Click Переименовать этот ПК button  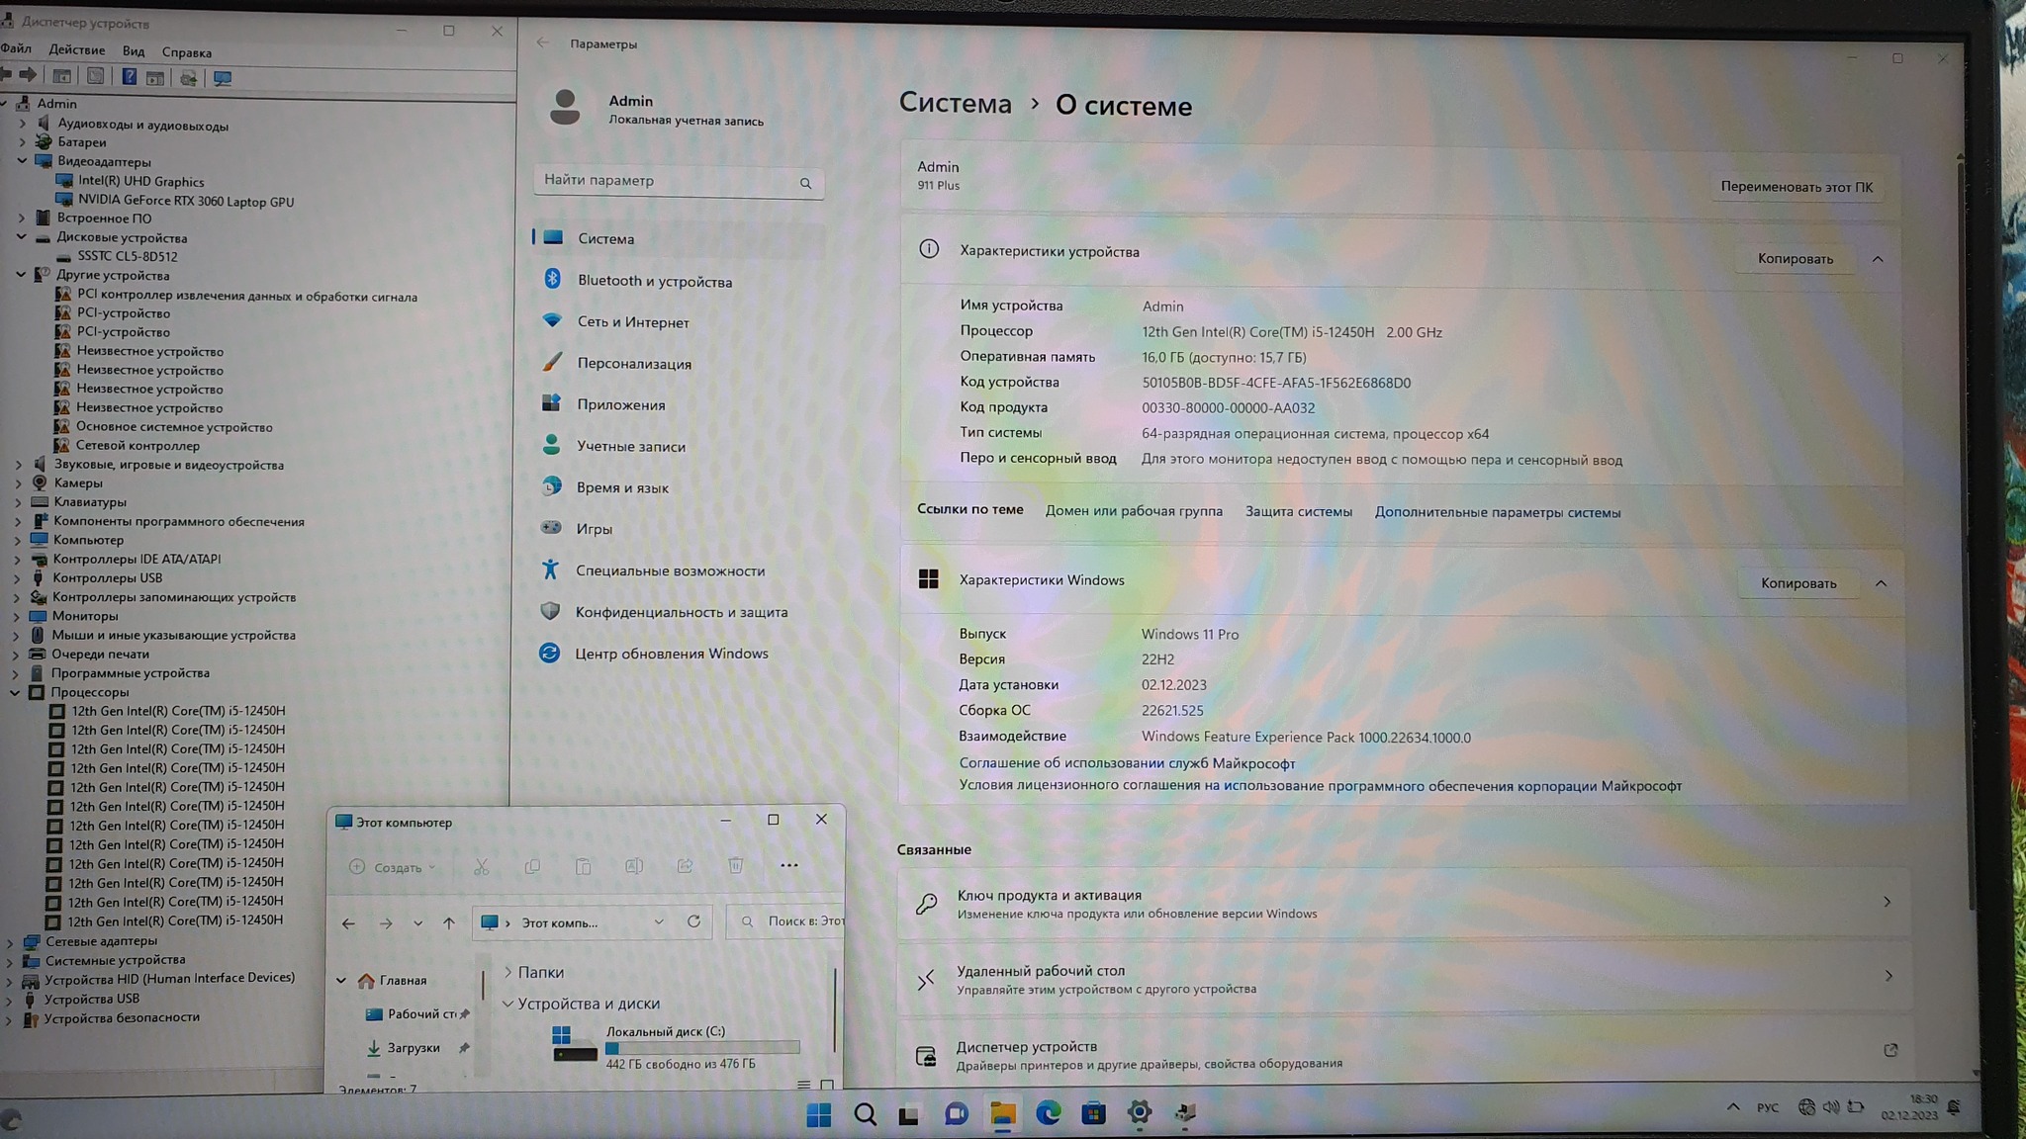pyautogui.click(x=1796, y=187)
